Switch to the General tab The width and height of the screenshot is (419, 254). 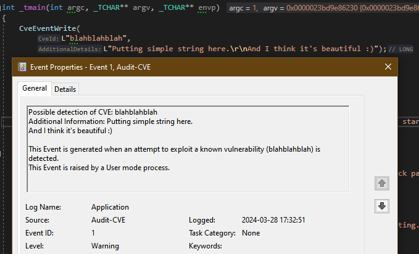35,88
